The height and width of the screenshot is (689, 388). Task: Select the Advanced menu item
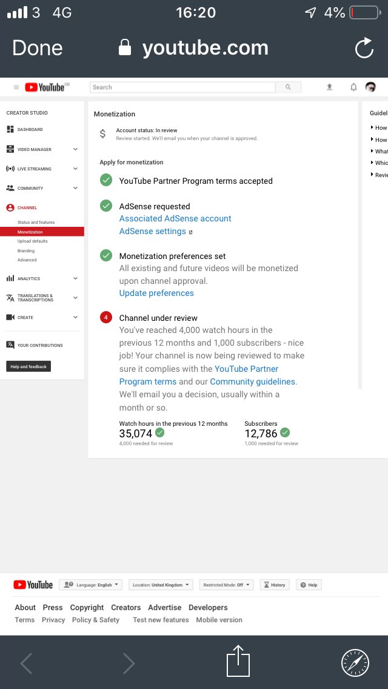point(27,260)
